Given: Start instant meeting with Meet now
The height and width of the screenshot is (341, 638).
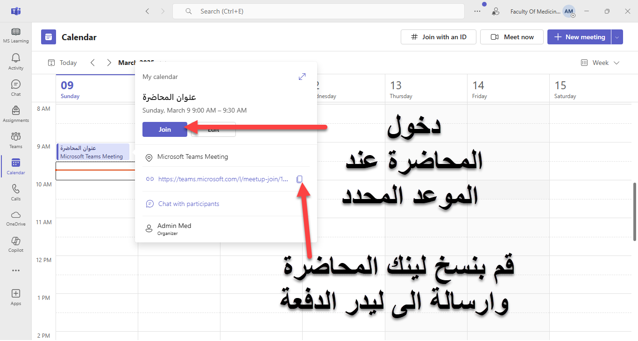Looking at the screenshot, I should click(x=512, y=37).
